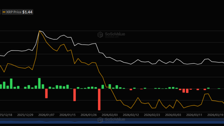Screen dimensions: 224x126
Task: Click the longest red outflow bar
Action: click(x=99, y=99)
